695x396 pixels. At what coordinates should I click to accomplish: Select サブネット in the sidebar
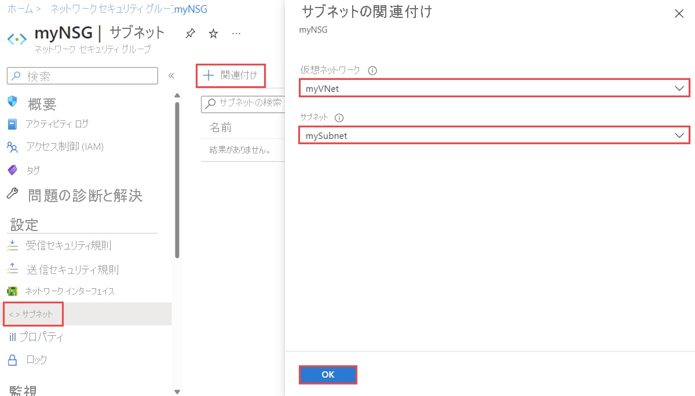[x=87, y=314]
